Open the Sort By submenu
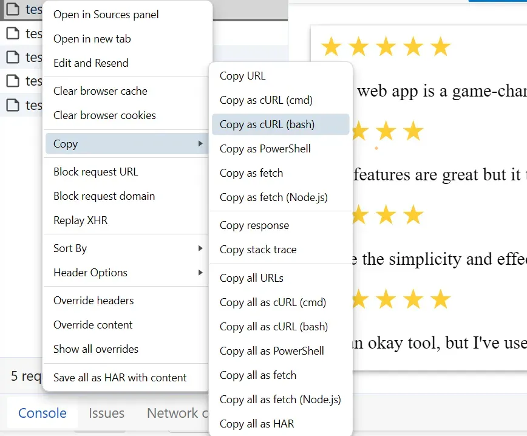This screenshot has width=527, height=436. (x=201, y=248)
